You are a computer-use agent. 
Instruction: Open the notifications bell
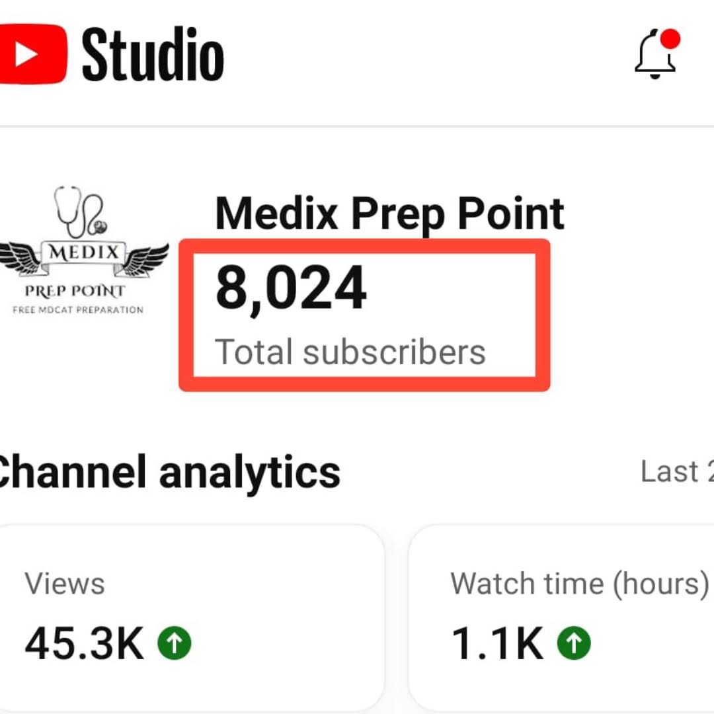pyautogui.click(x=654, y=55)
